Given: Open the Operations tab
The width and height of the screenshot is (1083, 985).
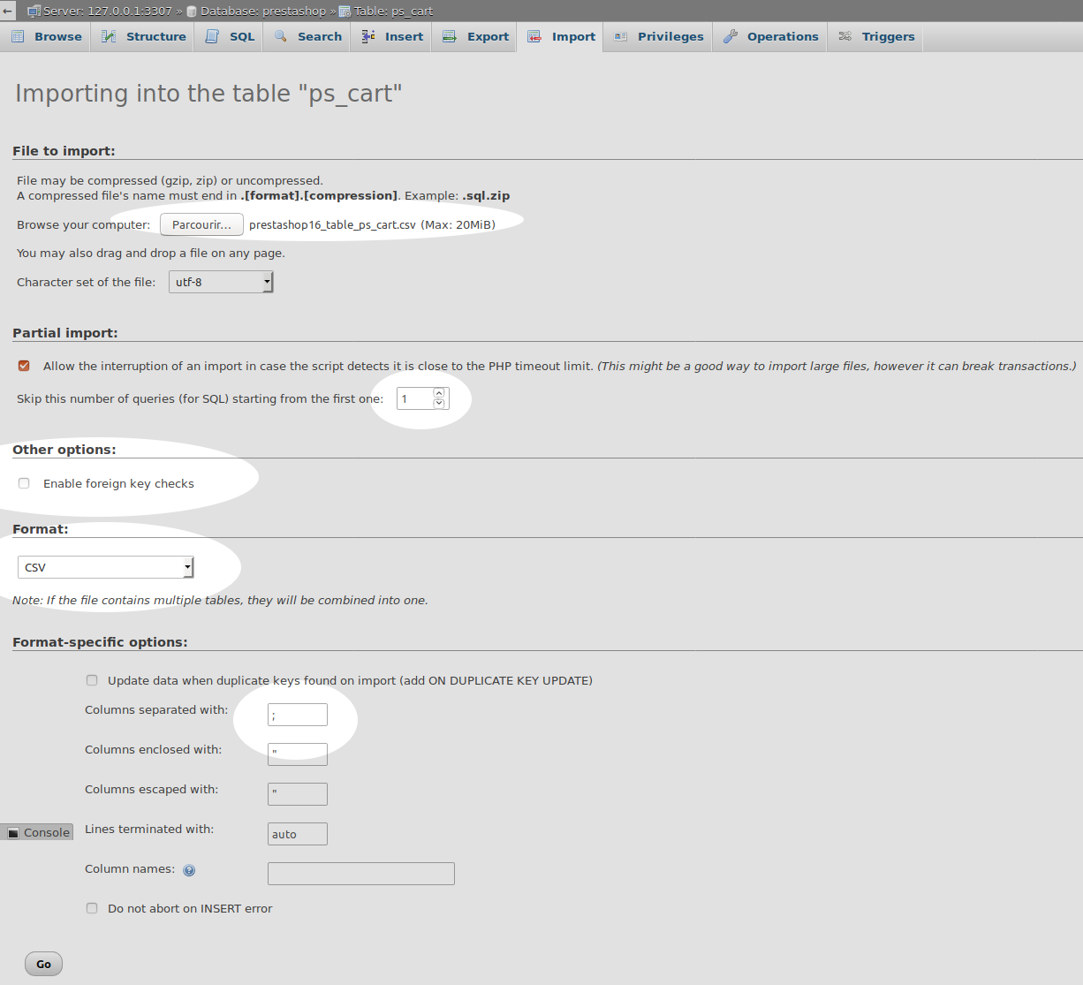Looking at the screenshot, I should tap(770, 36).
